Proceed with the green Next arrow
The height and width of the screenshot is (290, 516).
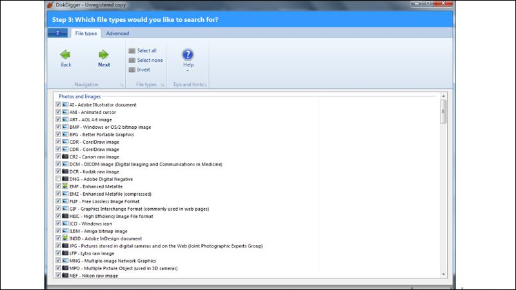[x=103, y=54]
